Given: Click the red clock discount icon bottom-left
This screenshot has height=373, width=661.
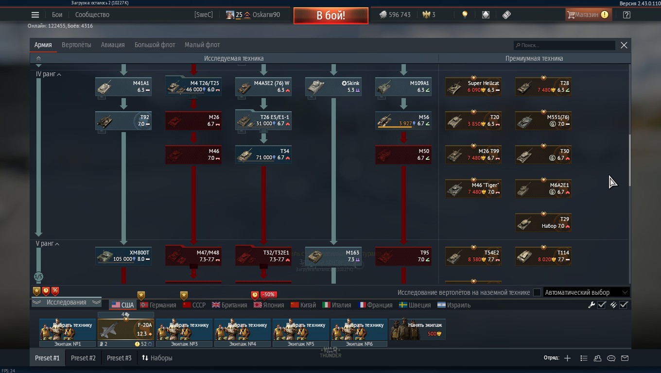Looking at the screenshot, I should coord(46,291).
